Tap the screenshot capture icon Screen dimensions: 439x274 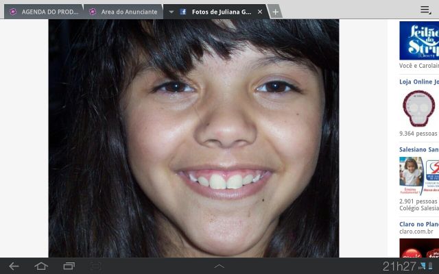96,266
